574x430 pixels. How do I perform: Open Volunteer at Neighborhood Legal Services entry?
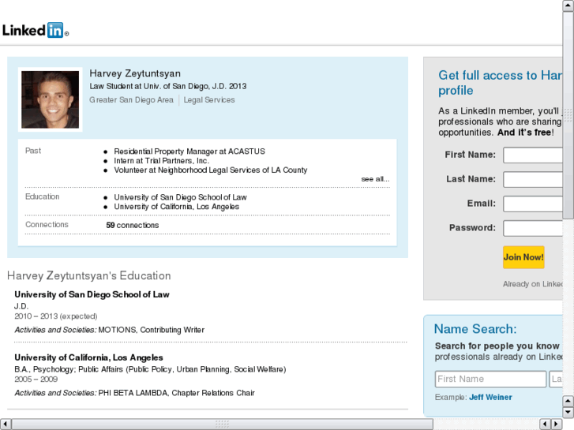click(211, 170)
